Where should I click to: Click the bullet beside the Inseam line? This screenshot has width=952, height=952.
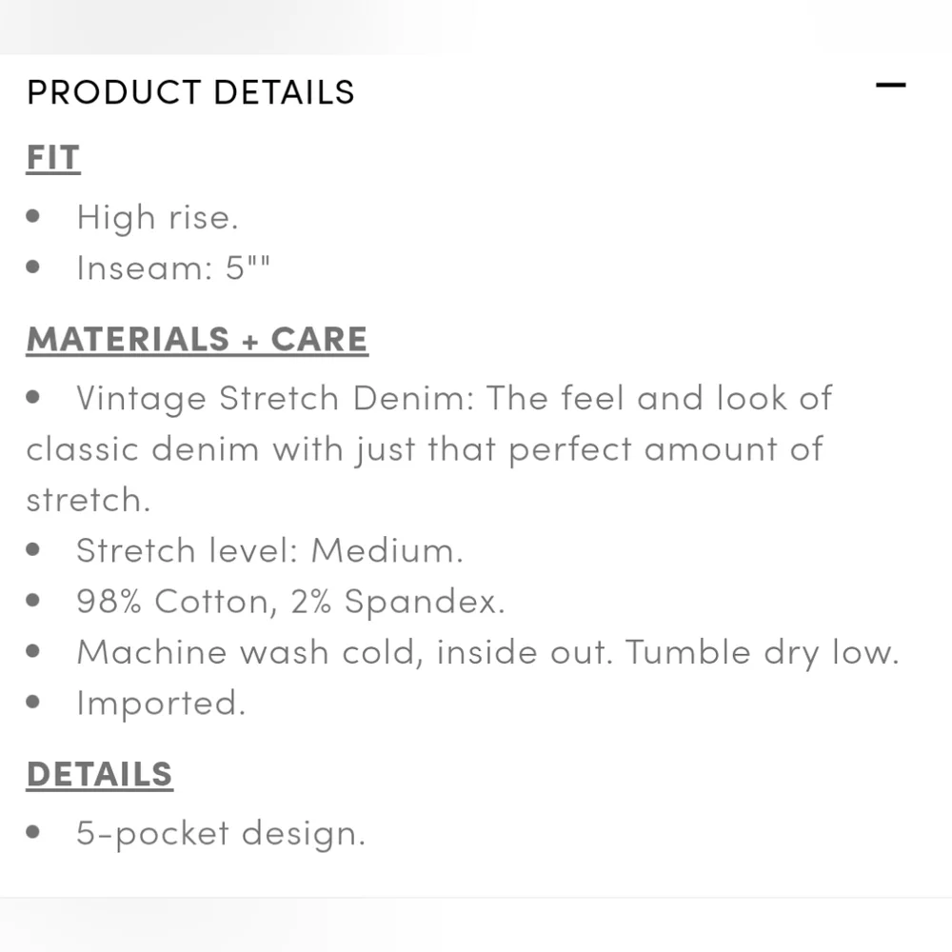pyautogui.click(x=34, y=267)
